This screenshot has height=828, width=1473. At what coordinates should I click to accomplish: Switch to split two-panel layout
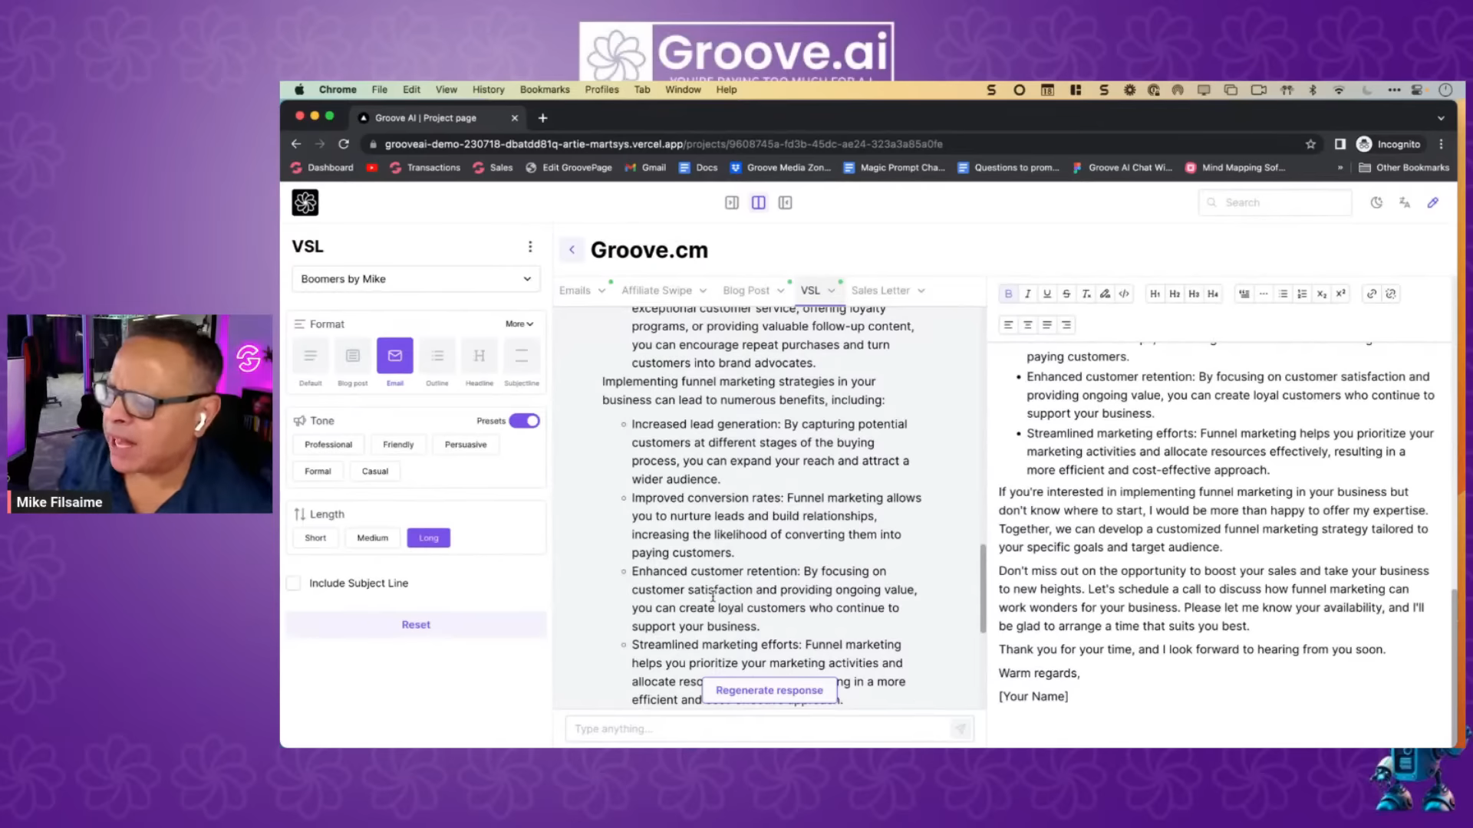point(758,202)
